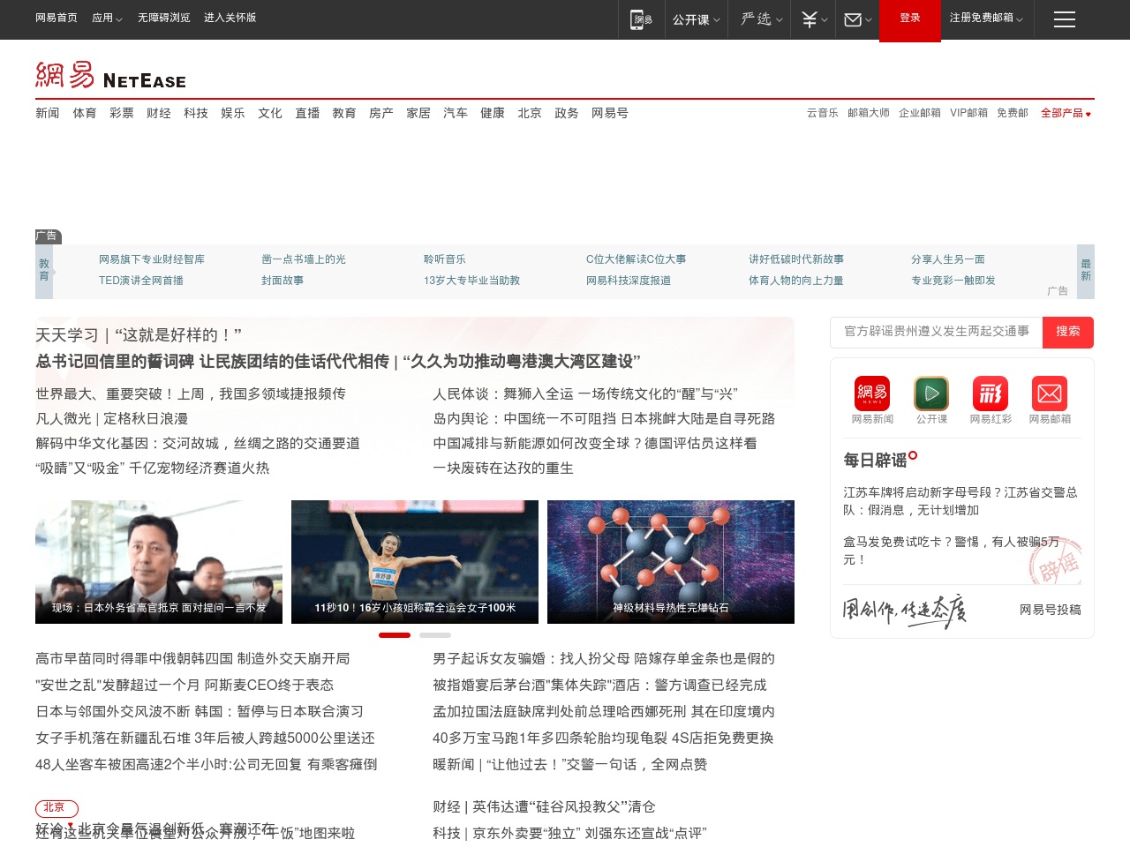Go to the 体育 channel
The image size is (1130, 847).
85,113
